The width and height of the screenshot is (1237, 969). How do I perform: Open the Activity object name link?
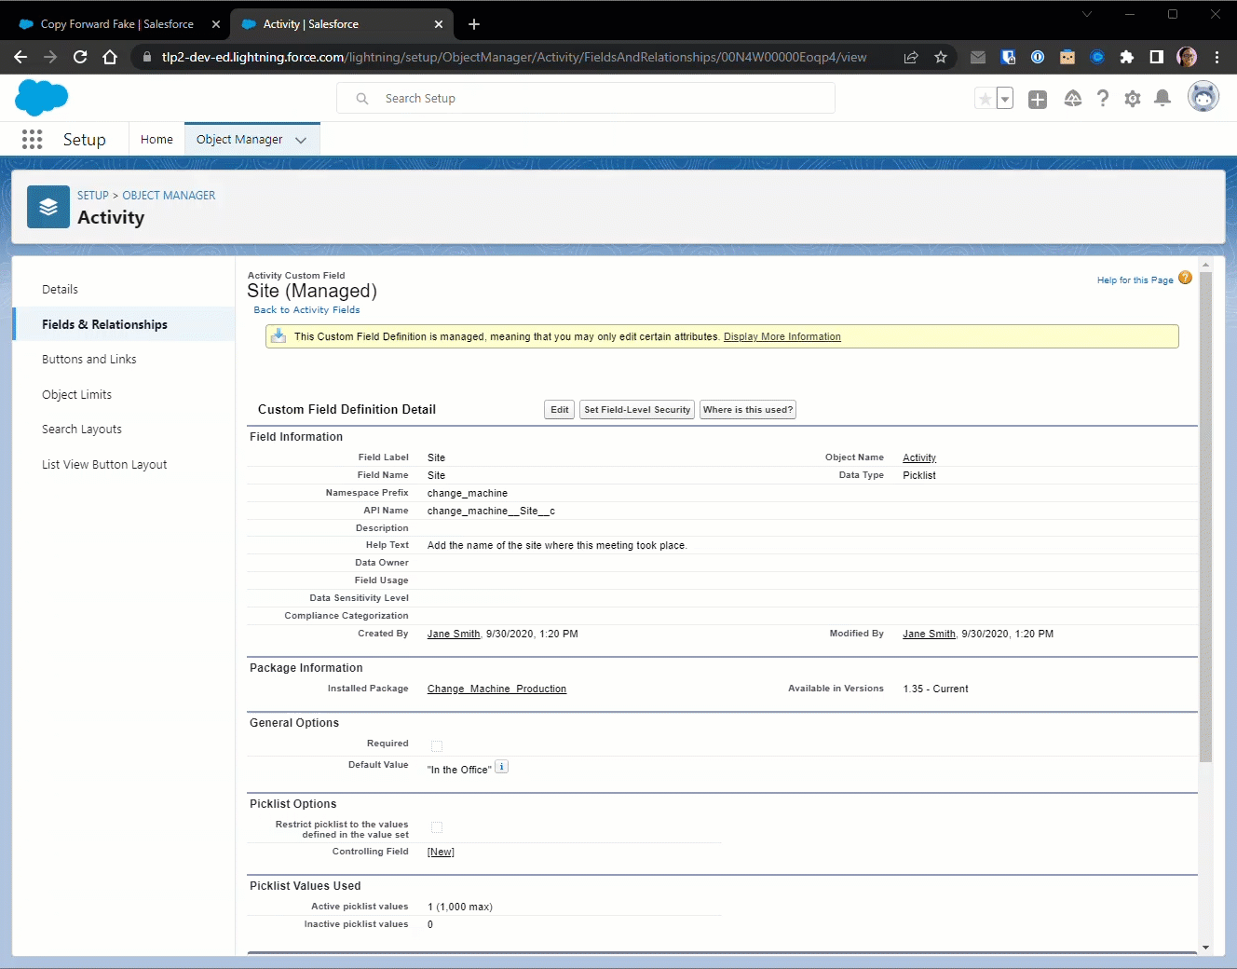click(919, 457)
